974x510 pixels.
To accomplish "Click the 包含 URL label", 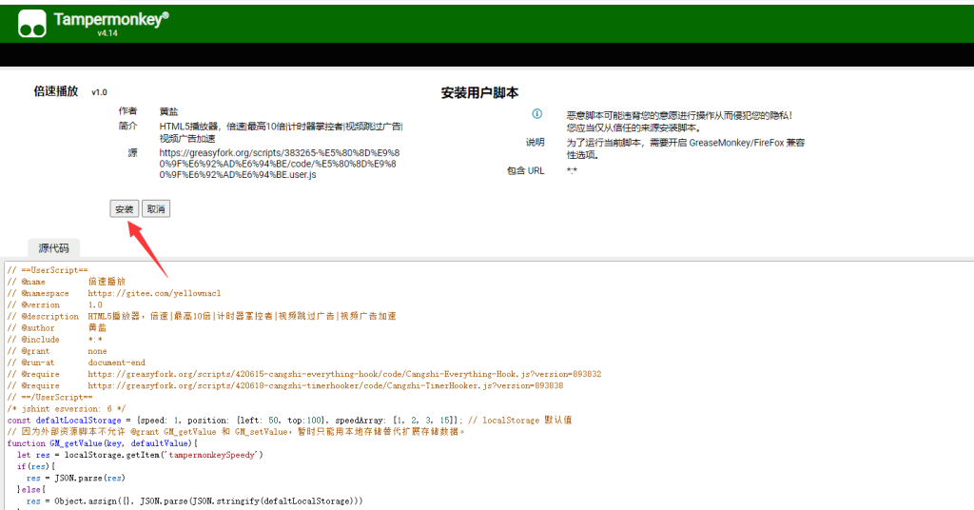I will pos(525,170).
